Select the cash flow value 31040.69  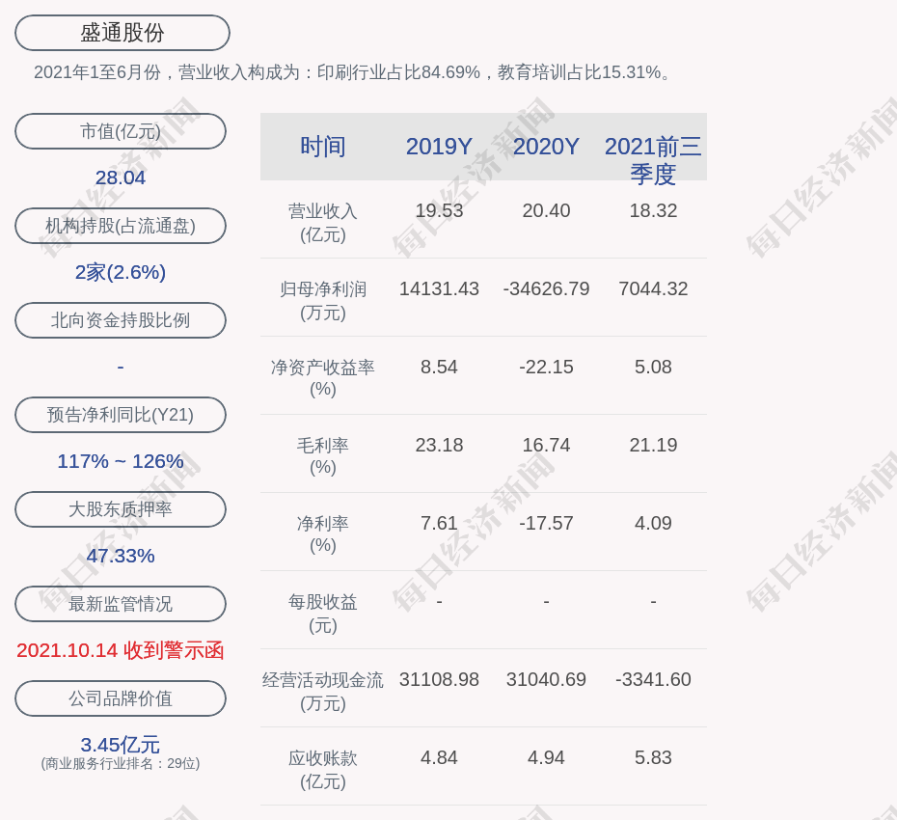tap(546, 679)
